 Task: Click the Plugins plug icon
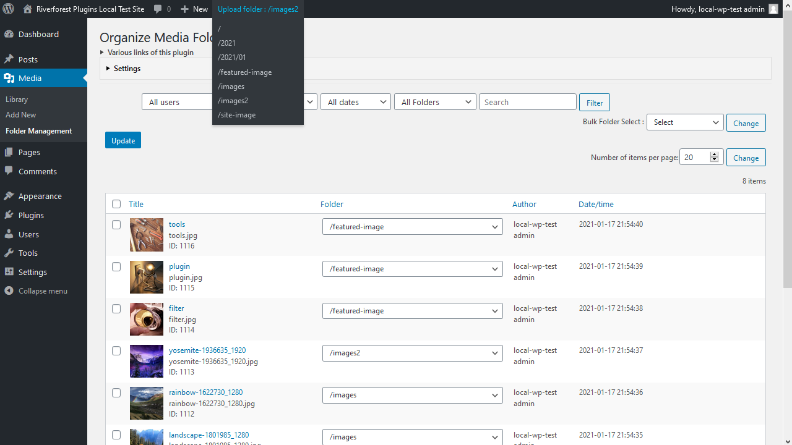point(9,215)
